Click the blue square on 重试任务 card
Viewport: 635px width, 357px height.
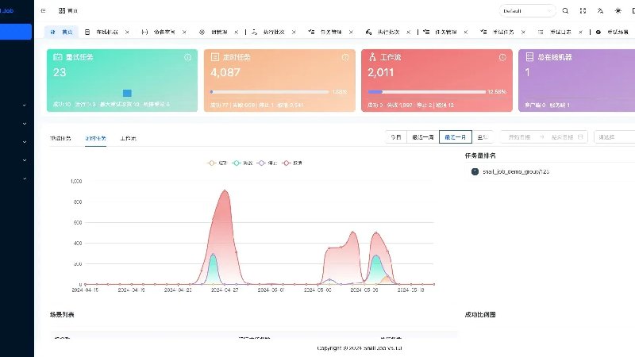click(127, 93)
